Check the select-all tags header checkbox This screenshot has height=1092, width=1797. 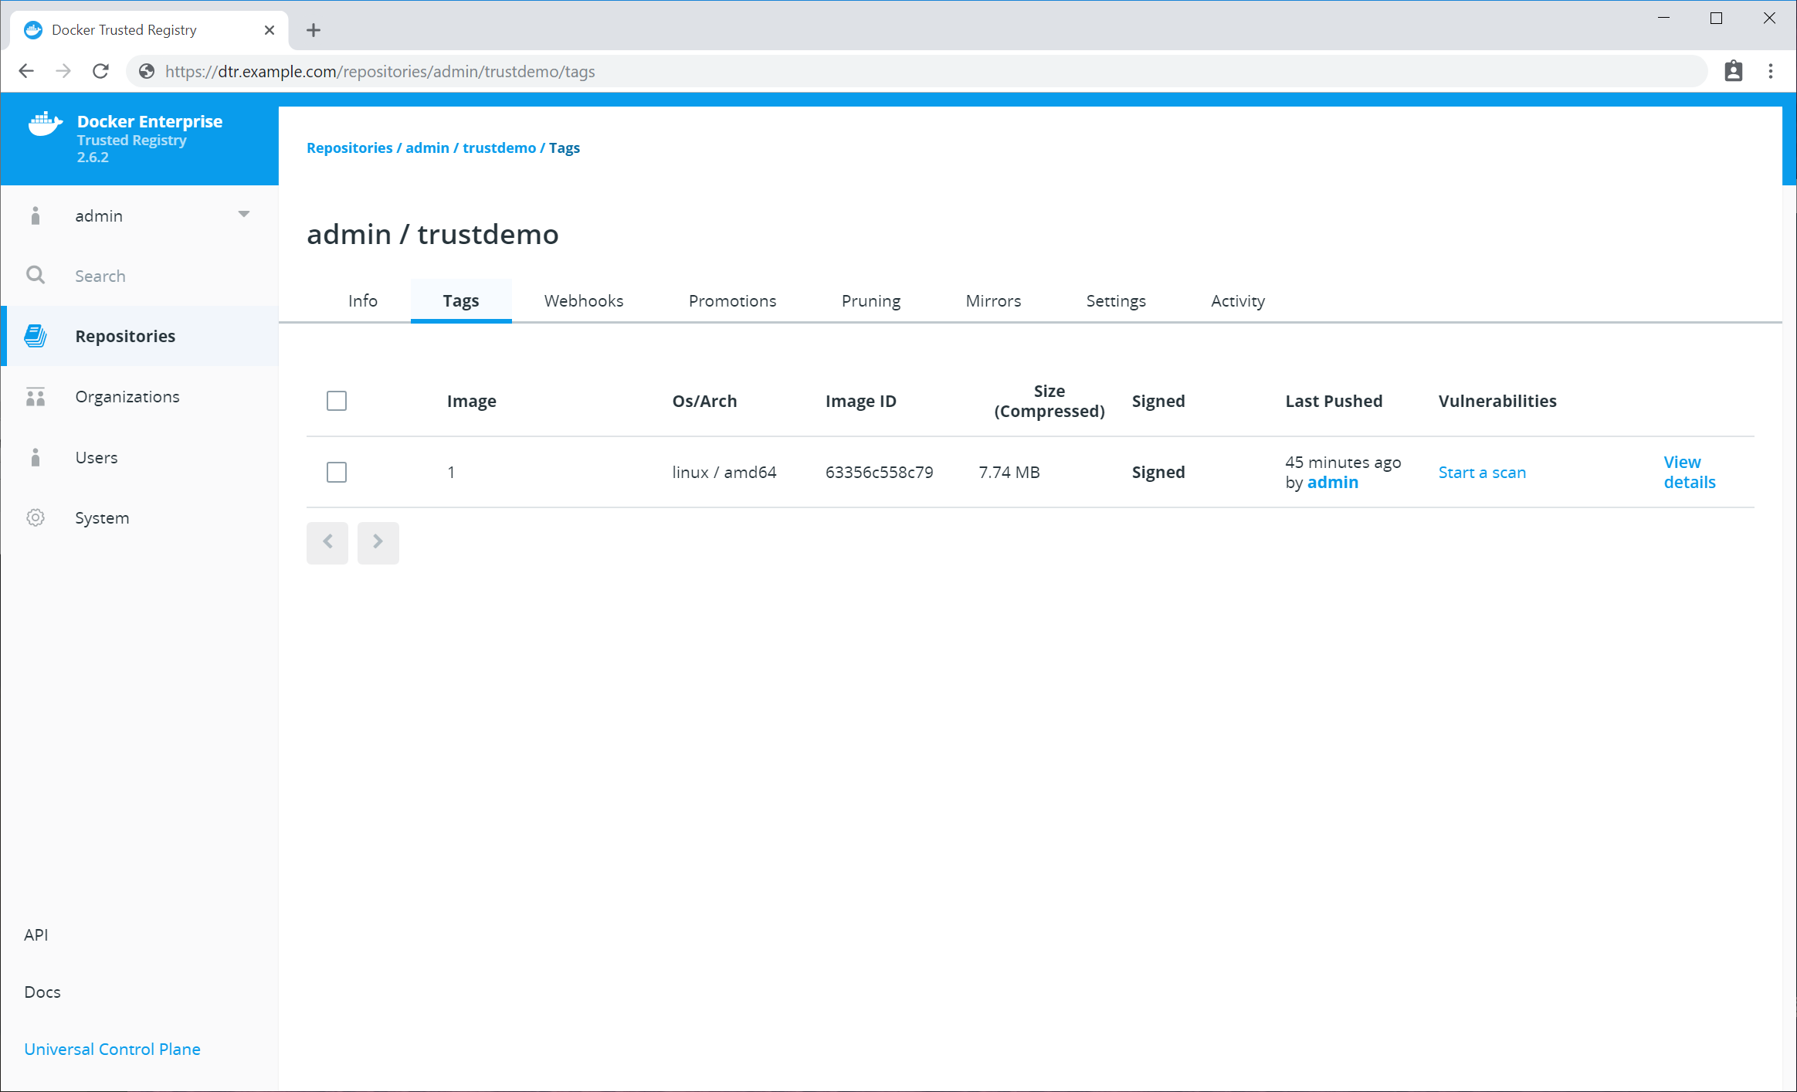click(337, 401)
